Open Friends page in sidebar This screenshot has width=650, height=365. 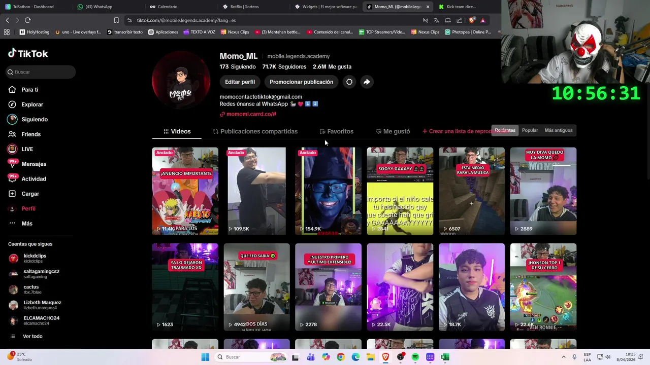click(x=30, y=134)
